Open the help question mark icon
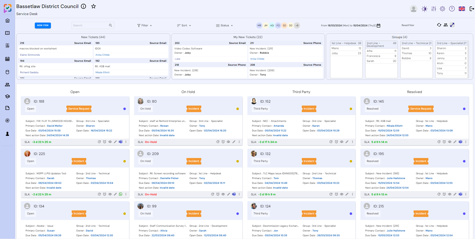This screenshot has height=239, width=475. pyautogui.click(x=452, y=9)
